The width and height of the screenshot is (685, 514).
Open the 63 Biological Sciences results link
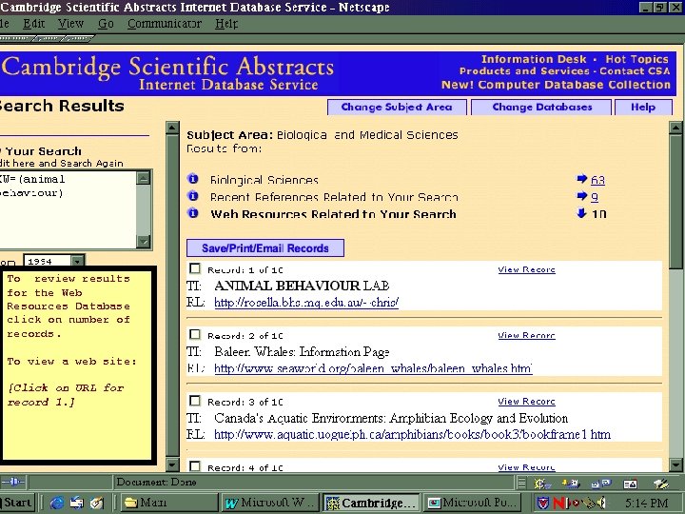(x=597, y=180)
